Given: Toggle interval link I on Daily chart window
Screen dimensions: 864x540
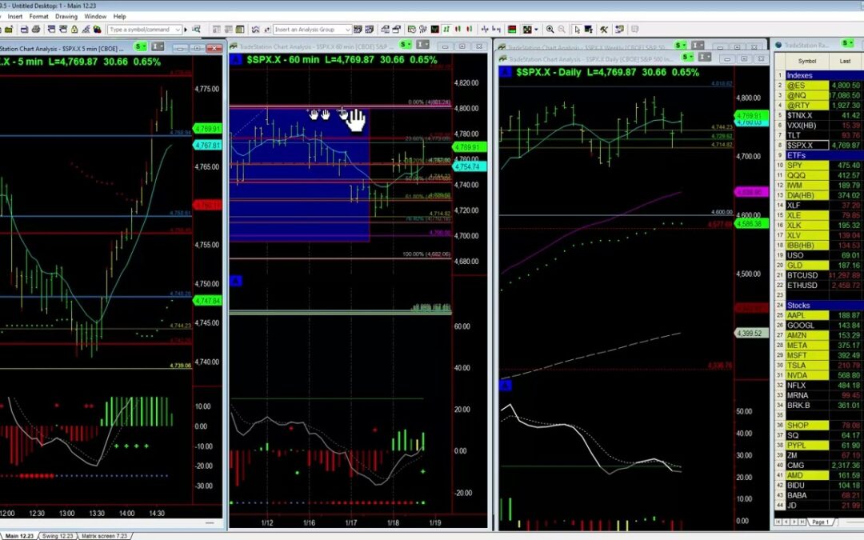Looking at the screenshot, I should tap(704, 57).
